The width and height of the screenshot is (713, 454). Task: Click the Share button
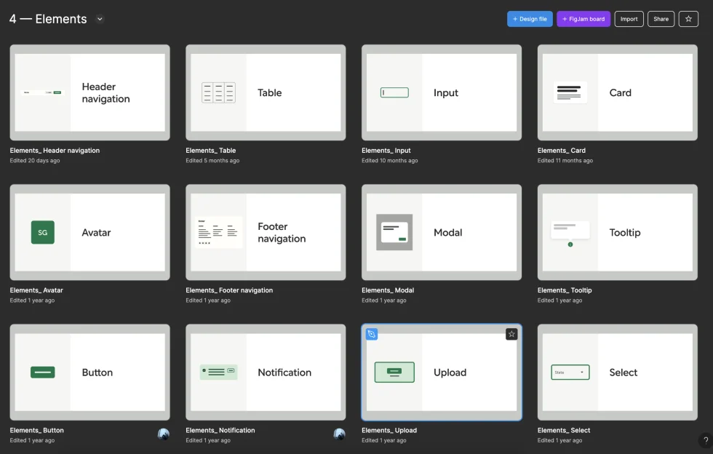(661, 19)
